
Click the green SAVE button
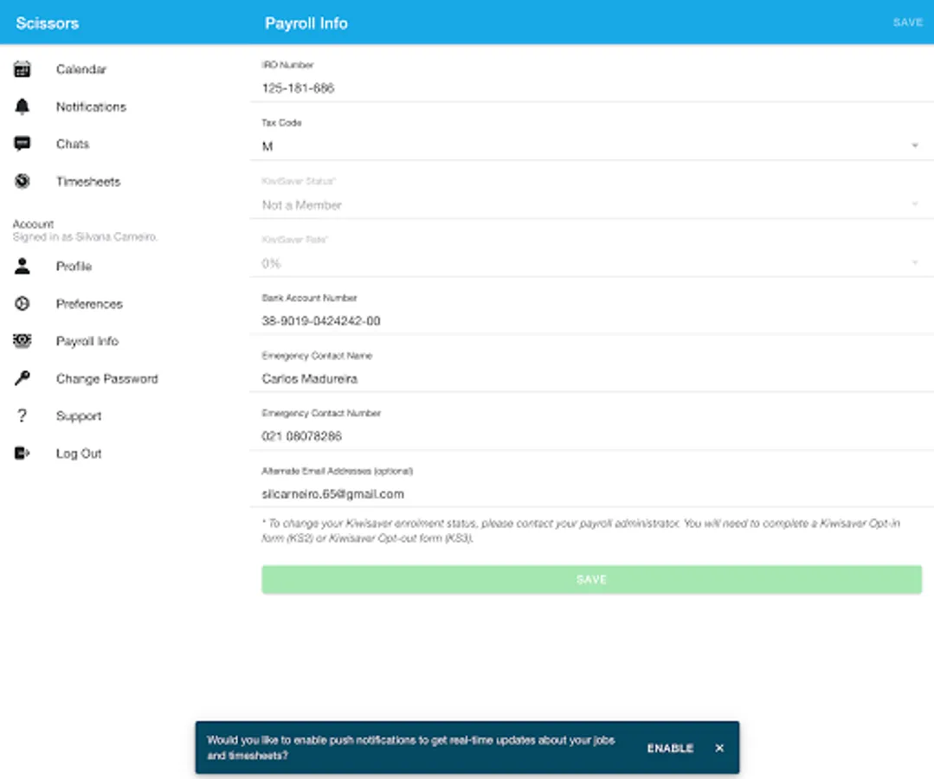pyautogui.click(x=591, y=579)
